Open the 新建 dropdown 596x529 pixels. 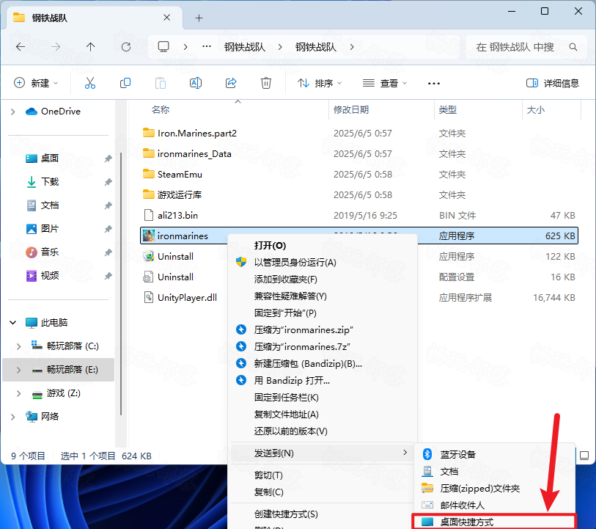[x=36, y=83]
